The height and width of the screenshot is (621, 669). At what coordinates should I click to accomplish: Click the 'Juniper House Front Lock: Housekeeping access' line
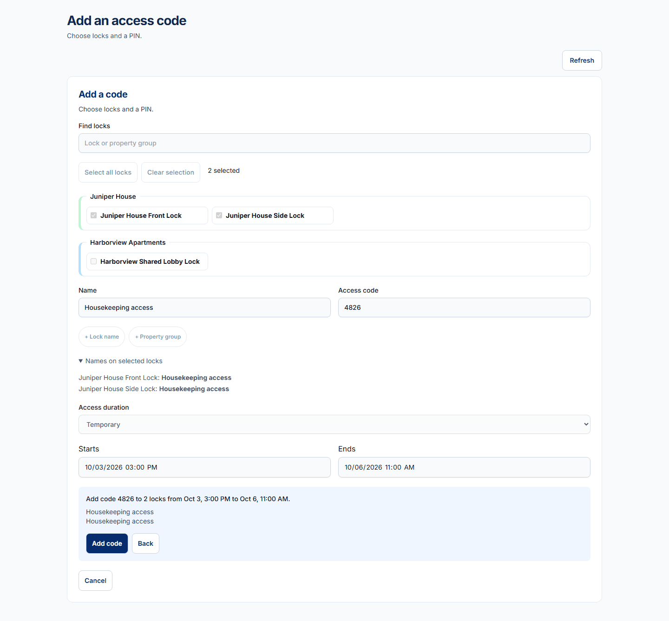click(155, 378)
